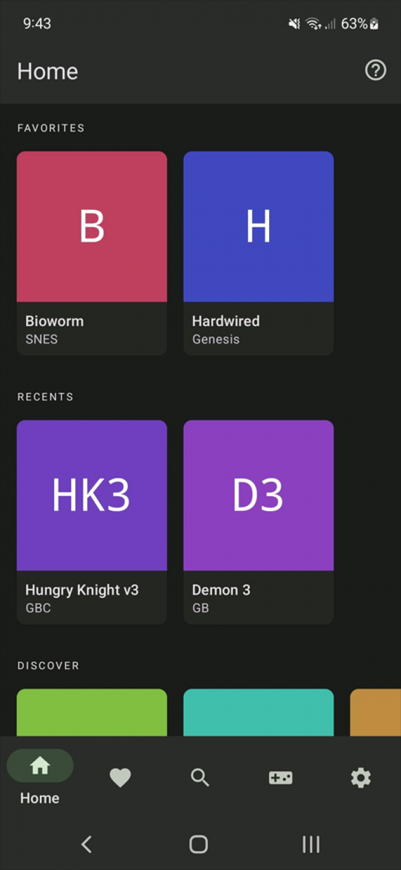This screenshot has width=401, height=870.
Task: Open Settings gear in bottom navigation
Action: (360, 777)
